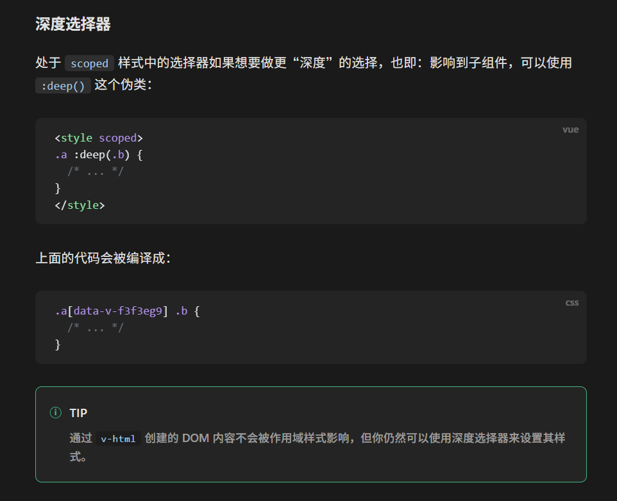Click the 深度选择器 heading

tap(73, 24)
